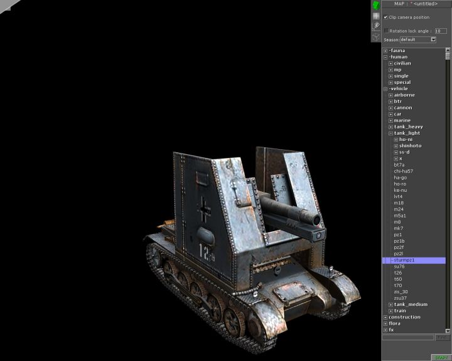The width and height of the screenshot is (452, 361).
Task: Collapse the tank_light category
Action: point(390,133)
